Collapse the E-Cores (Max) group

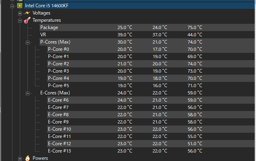[x=27, y=94]
